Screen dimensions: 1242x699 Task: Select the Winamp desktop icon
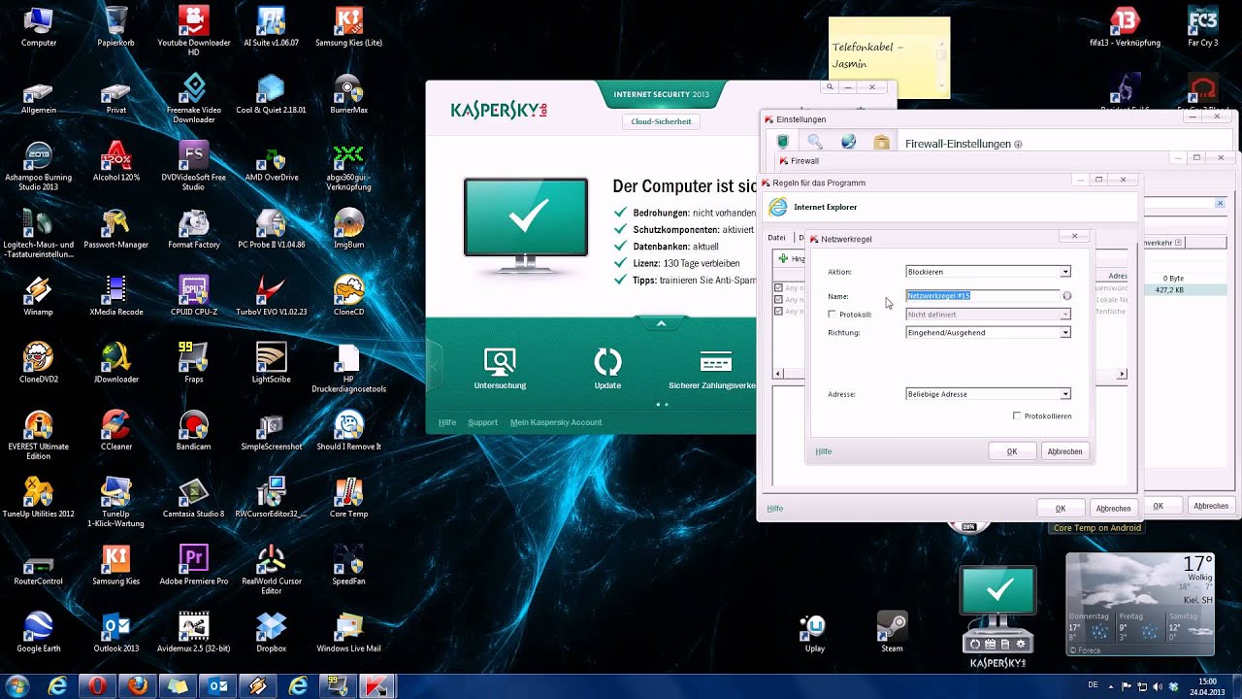(39, 295)
